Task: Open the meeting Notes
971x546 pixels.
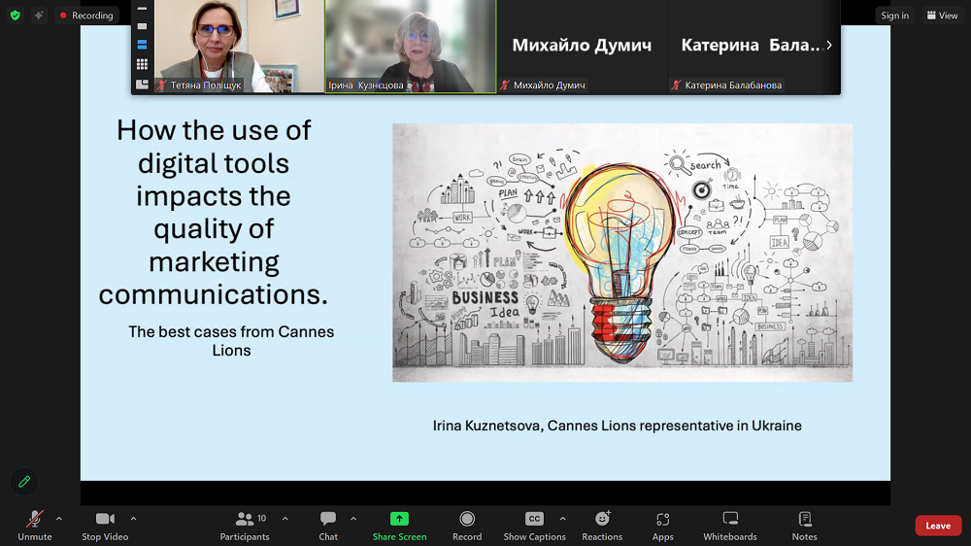Action: point(804,525)
